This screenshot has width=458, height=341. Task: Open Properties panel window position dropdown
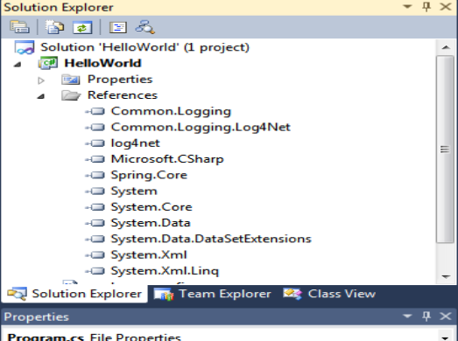(x=407, y=316)
